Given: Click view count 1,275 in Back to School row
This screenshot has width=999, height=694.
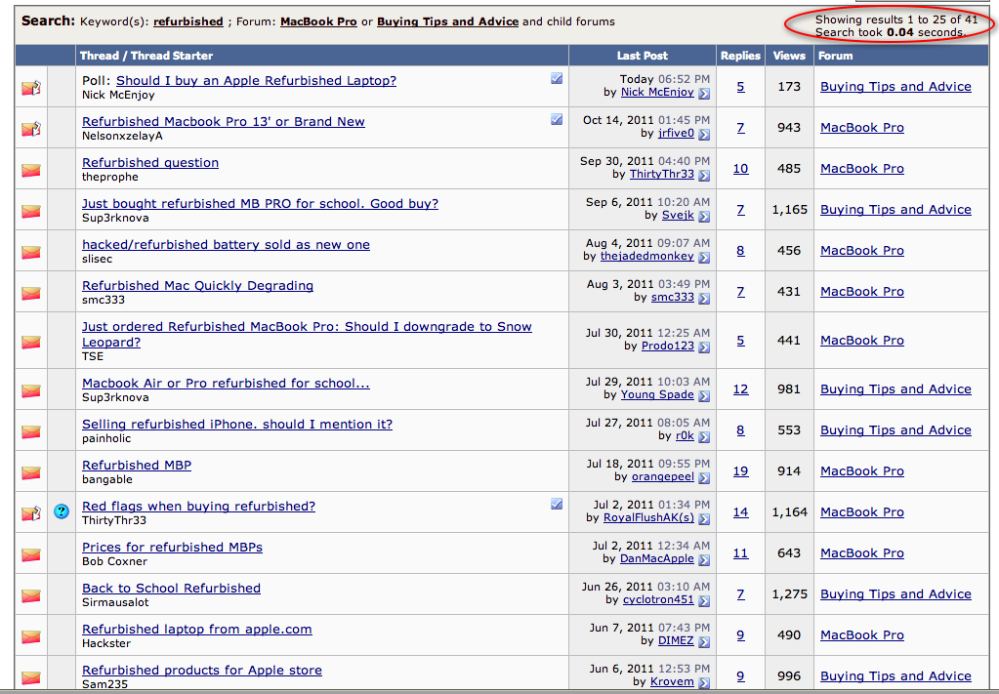Looking at the screenshot, I should click(x=789, y=594).
